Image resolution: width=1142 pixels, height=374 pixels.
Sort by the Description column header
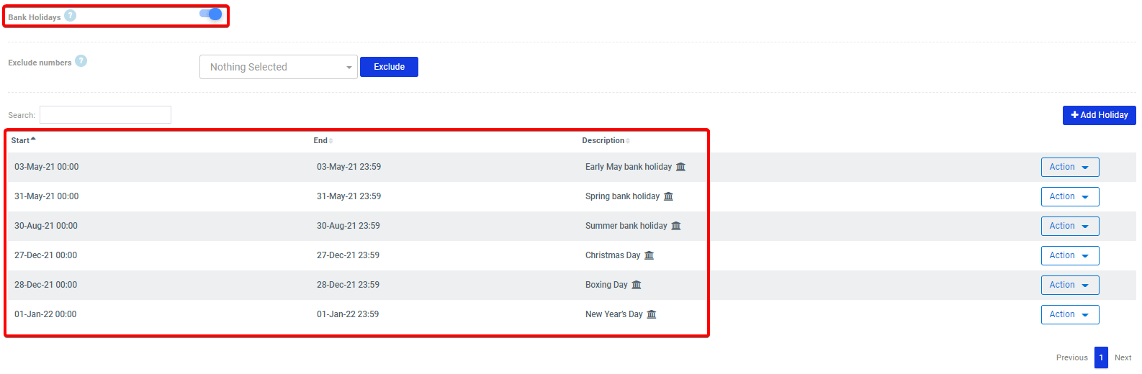[x=606, y=140]
